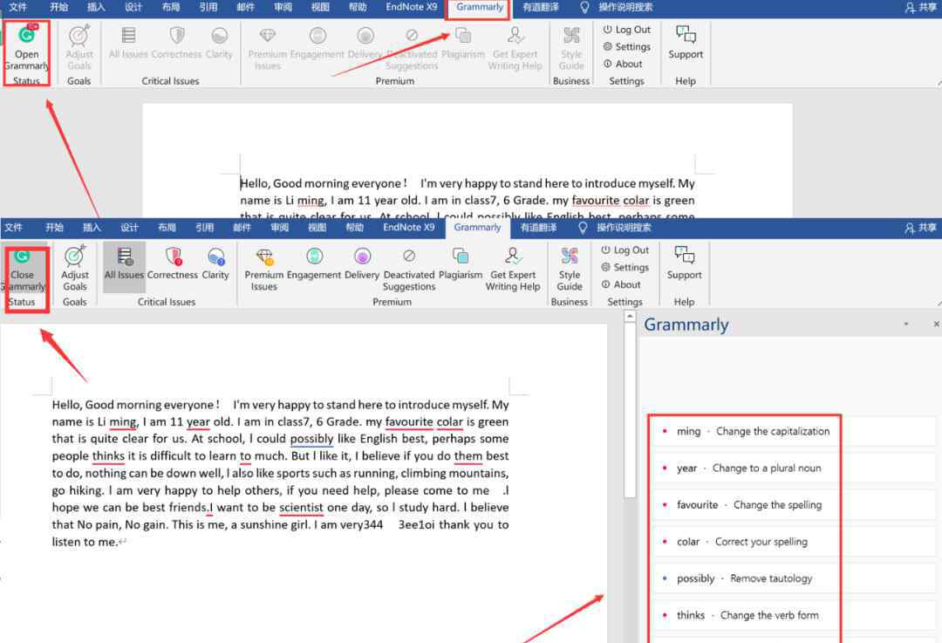Image resolution: width=942 pixels, height=643 pixels.
Task: Click the lower window vertical scrollbar thumb
Action: coord(630,412)
